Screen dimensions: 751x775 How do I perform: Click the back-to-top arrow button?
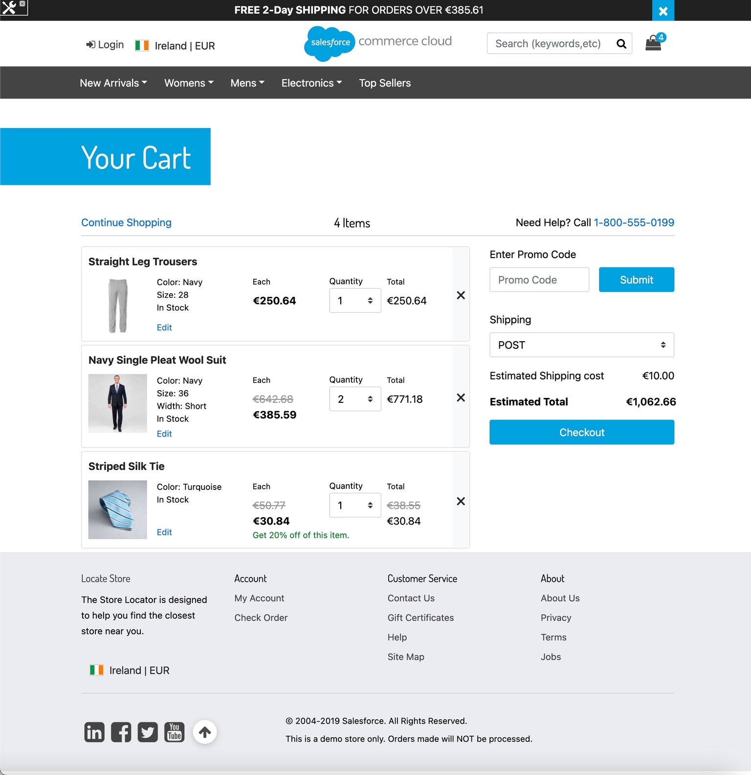click(x=205, y=732)
